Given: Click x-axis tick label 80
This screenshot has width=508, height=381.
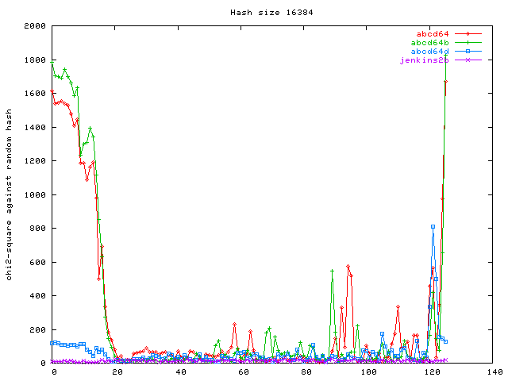Looking at the screenshot, I should (x=306, y=372).
